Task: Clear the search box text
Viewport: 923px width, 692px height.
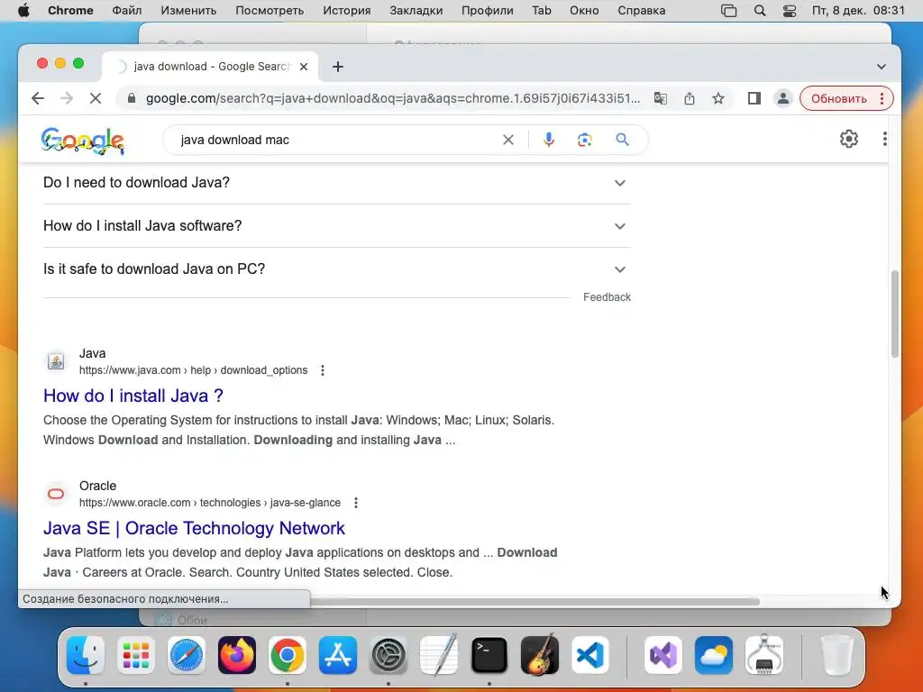Action: pos(508,140)
